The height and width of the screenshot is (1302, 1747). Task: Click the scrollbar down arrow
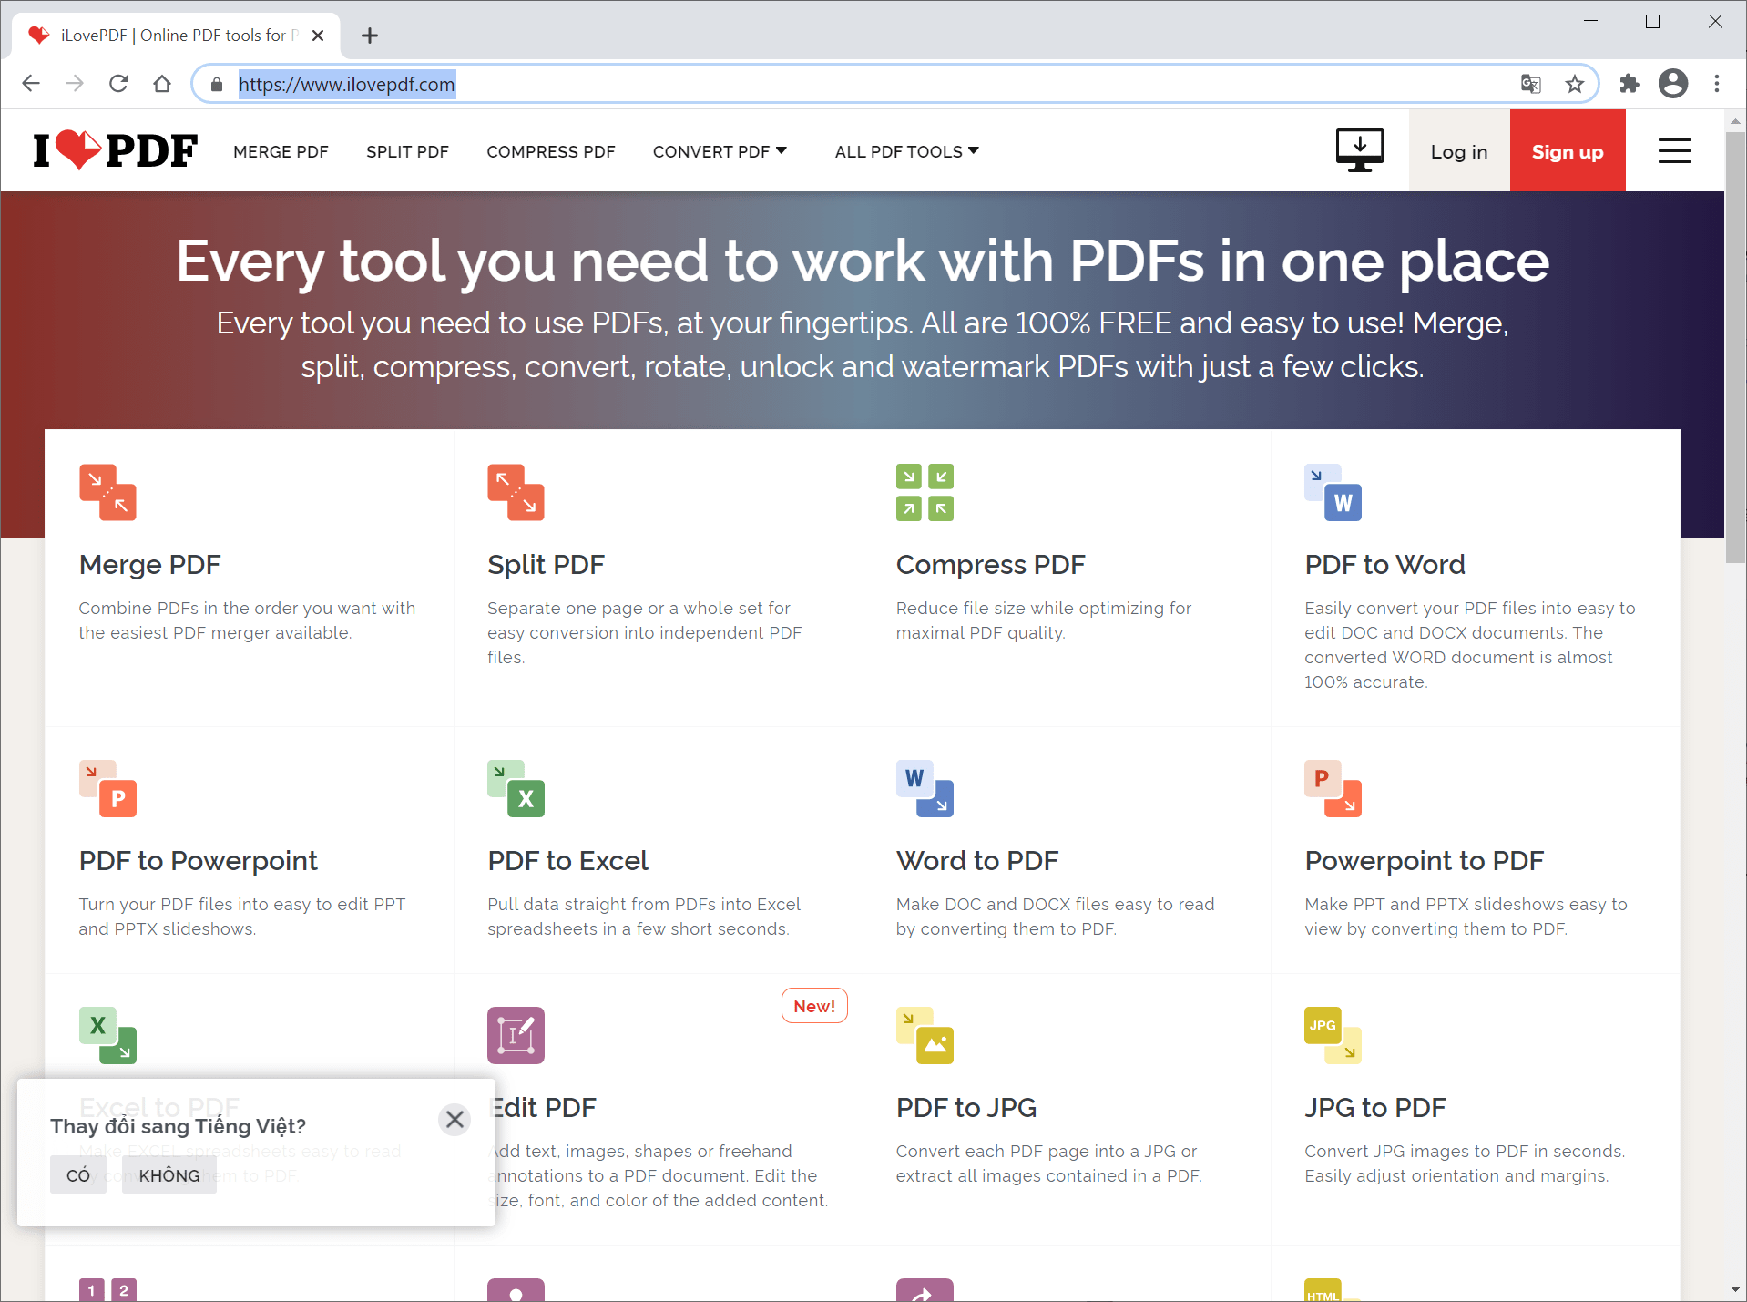click(1735, 1290)
